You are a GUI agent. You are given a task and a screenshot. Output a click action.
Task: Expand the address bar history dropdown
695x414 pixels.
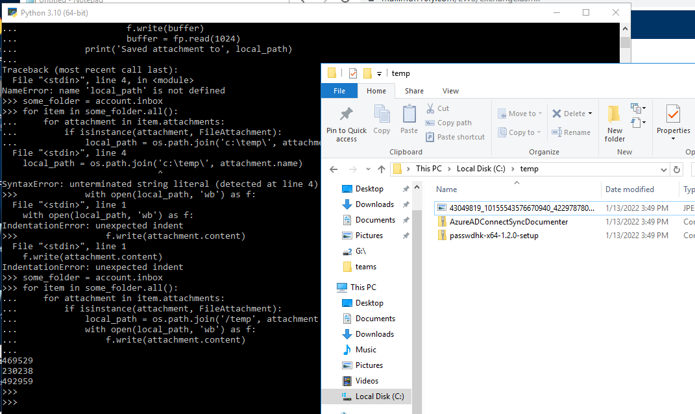[x=663, y=169]
